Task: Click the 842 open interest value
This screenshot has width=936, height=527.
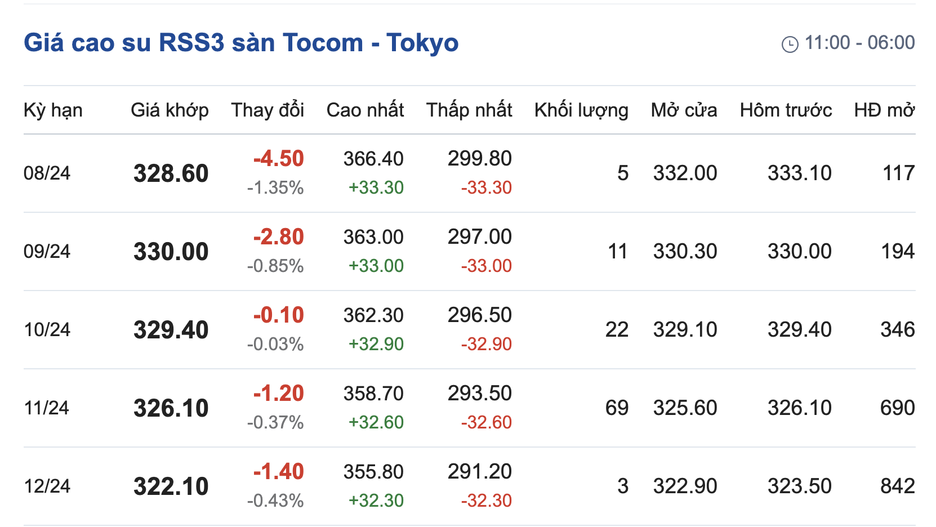Action: 897,486
